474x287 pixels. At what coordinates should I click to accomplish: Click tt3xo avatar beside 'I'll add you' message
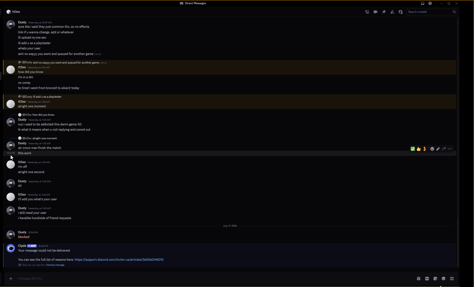click(x=11, y=197)
